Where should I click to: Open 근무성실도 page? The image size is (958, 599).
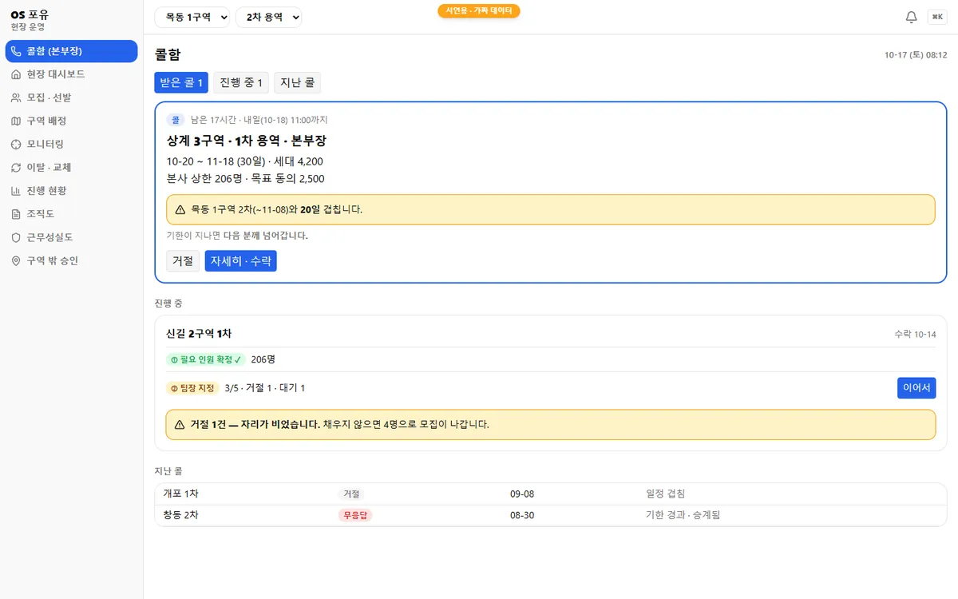click(x=71, y=237)
